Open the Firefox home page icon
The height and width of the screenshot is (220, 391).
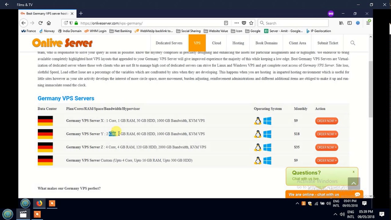(49, 23)
